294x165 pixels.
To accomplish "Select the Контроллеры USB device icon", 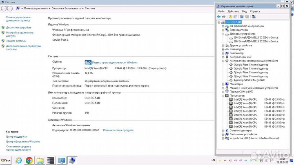I will (x=227, y=57).
